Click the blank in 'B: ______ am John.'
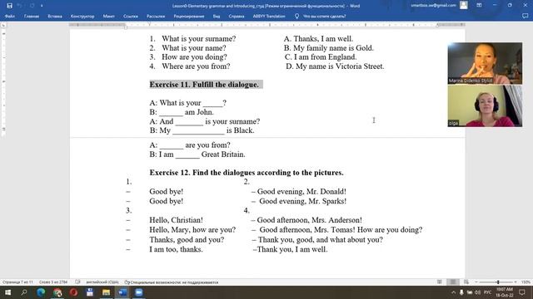The width and height of the screenshot is (533, 299). [x=171, y=114]
